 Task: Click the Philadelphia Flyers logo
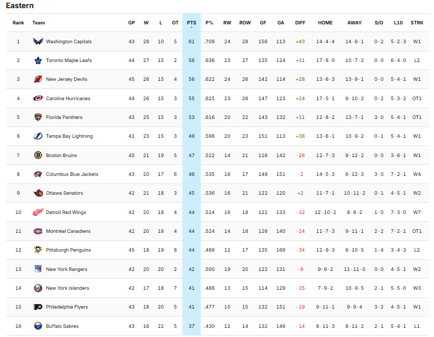point(38,307)
